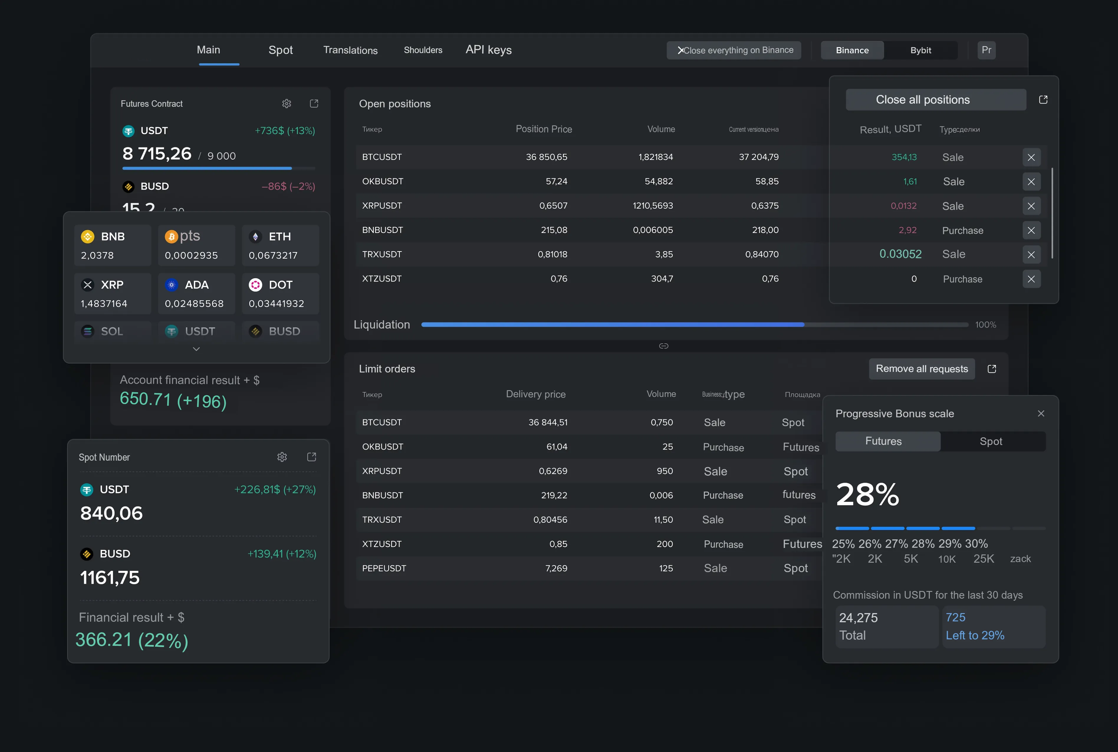Open the API keys tab
This screenshot has height=752, width=1118.
pyautogui.click(x=489, y=50)
